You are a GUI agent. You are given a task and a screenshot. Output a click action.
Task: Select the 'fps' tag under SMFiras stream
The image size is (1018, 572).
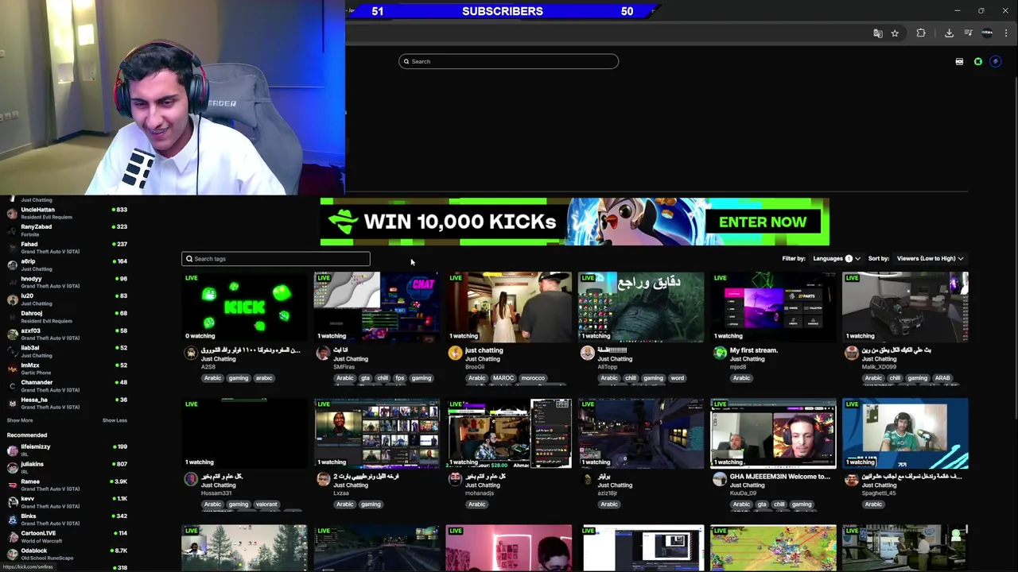coord(400,378)
